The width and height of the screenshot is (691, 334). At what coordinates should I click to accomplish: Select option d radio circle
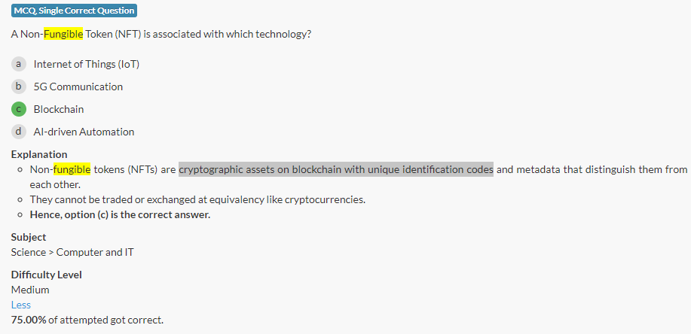coord(19,132)
